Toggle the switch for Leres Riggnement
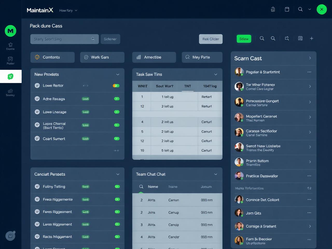Screen dimensions: 332x249 pyautogui.click(x=117, y=224)
